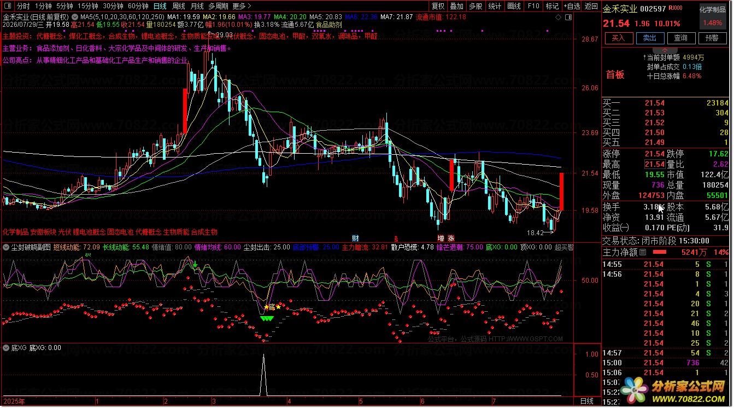Click the green down-arrow signal in the sub-chart

pyautogui.click(x=195, y=265)
